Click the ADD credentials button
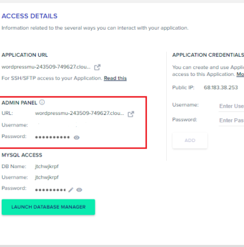244x247 pixels. point(190,140)
